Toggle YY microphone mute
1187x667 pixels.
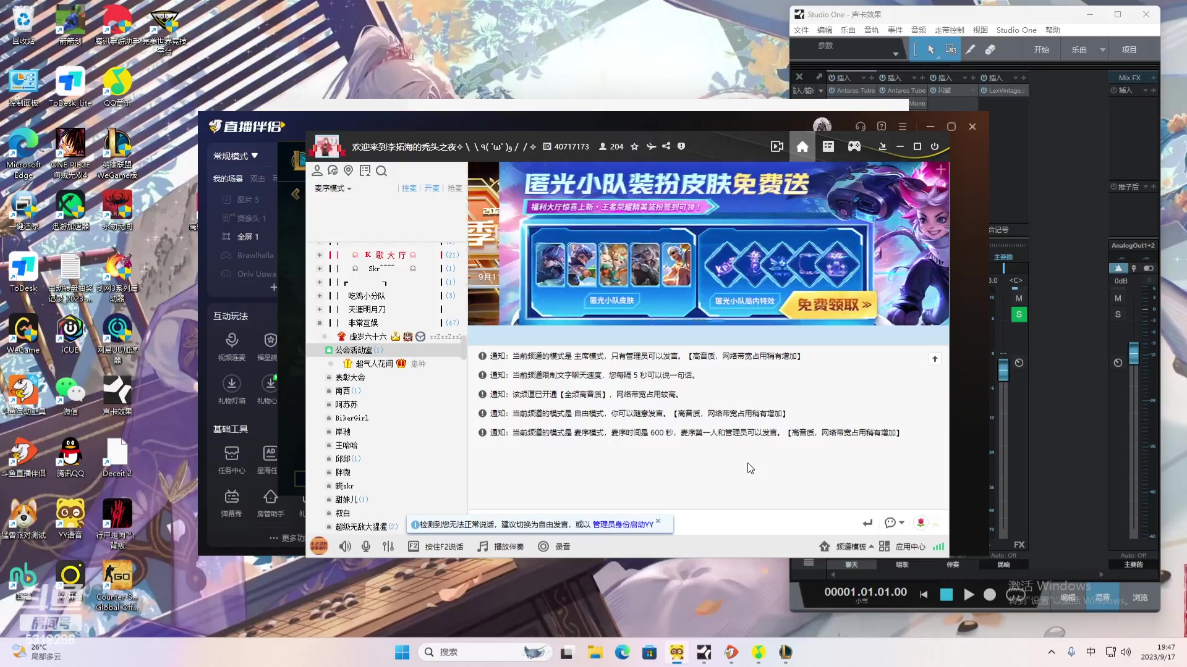(x=366, y=547)
